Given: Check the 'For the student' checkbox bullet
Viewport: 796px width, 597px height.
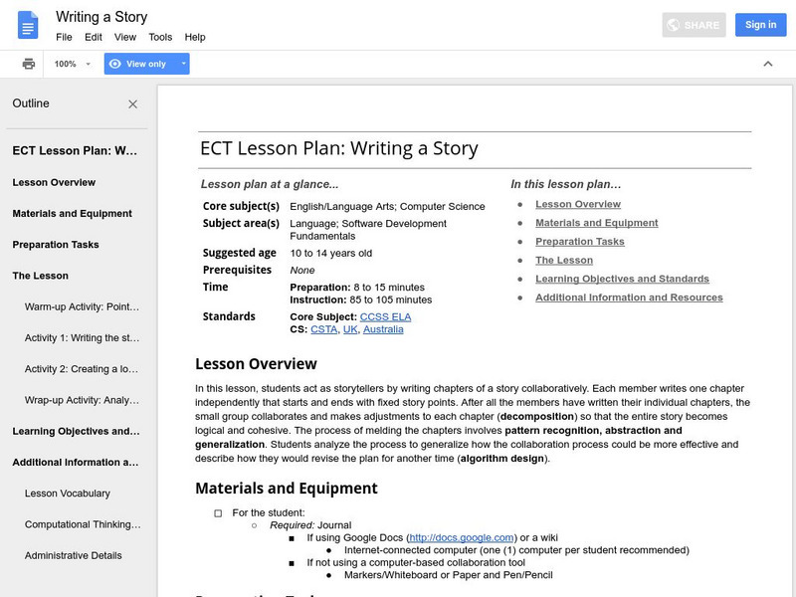Looking at the screenshot, I should (x=218, y=513).
